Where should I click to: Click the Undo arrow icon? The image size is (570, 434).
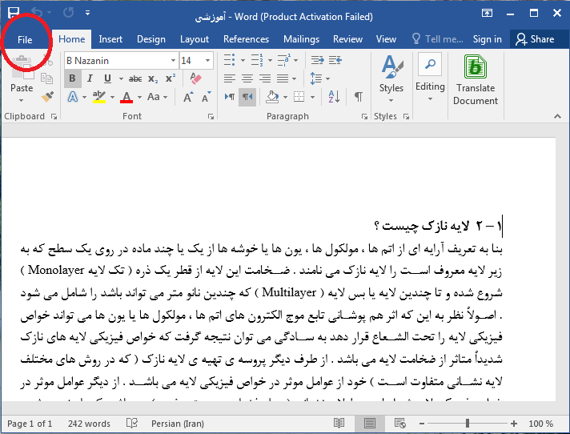coord(36,12)
